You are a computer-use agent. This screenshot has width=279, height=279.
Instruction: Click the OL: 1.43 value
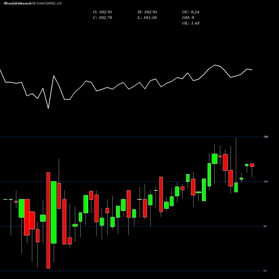pyautogui.click(x=191, y=23)
